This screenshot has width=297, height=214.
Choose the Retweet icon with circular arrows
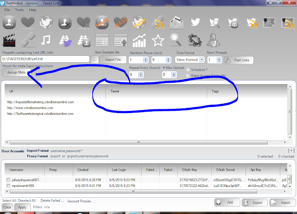[x=46, y=23]
